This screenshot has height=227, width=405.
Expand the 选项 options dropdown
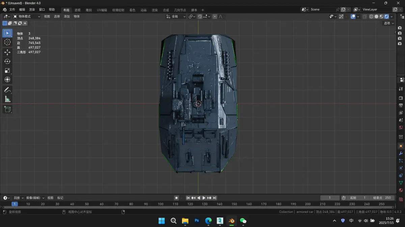(x=388, y=23)
